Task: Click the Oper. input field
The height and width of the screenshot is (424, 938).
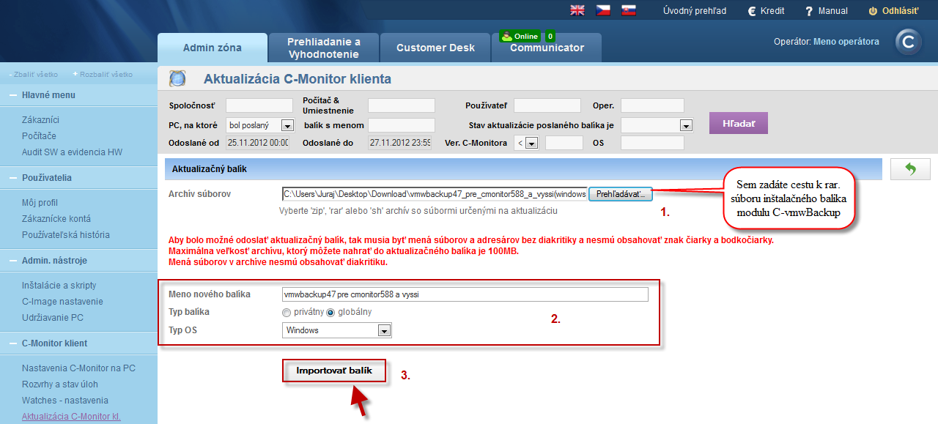Action: (652, 105)
